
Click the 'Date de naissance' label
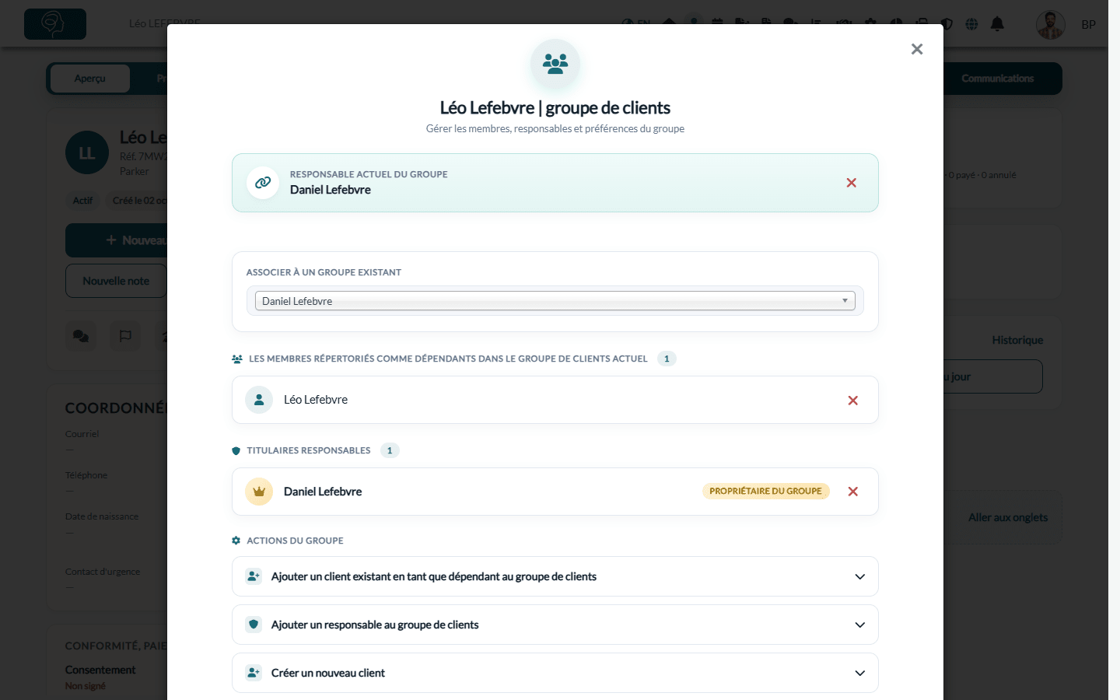[102, 516]
